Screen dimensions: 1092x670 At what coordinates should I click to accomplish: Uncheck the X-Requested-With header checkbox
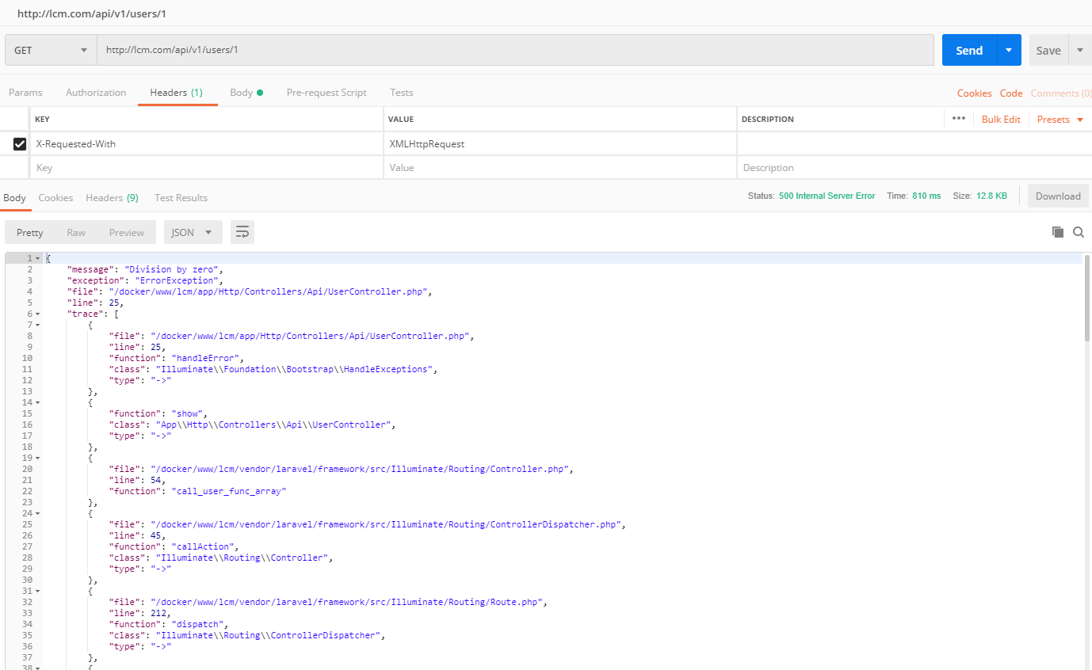[x=20, y=144]
